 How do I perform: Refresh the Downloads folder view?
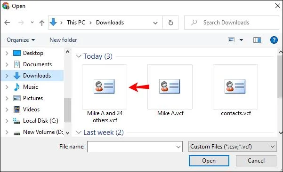171,23
